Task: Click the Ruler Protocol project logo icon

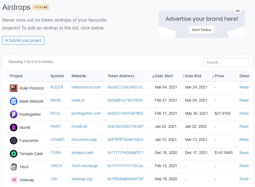Action: (14, 88)
